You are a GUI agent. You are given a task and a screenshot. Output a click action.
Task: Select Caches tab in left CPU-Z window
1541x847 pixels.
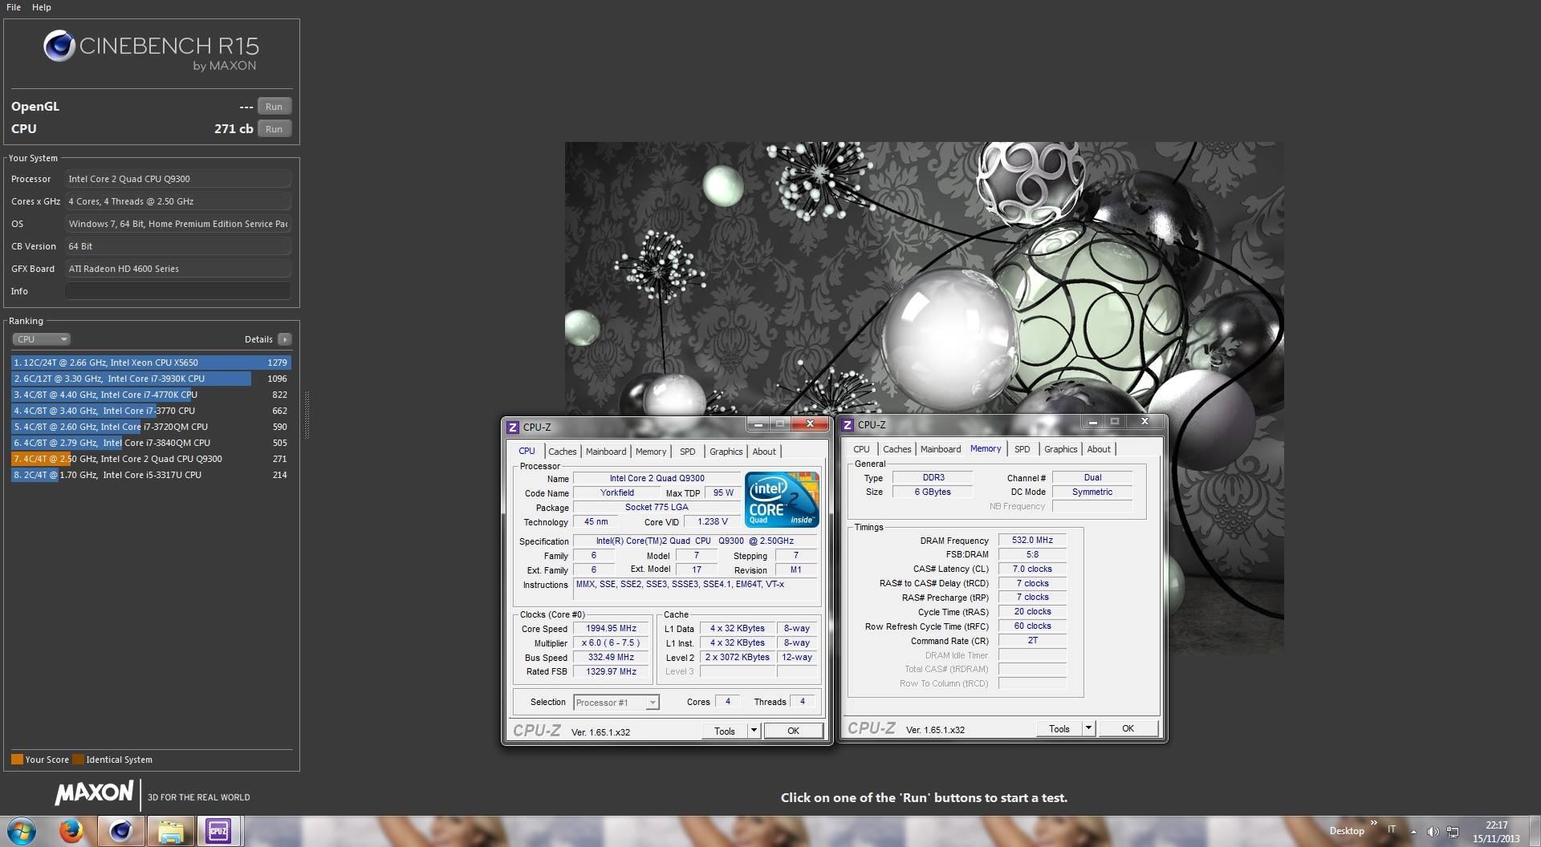(x=563, y=452)
